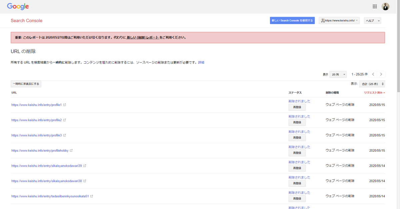Follow the 新しい [削除] レポート link
The image size is (400, 209).
(x=143, y=38)
